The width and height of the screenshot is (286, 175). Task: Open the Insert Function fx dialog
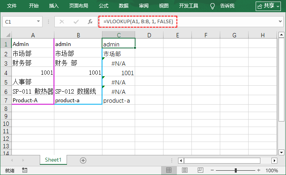[90, 22]
